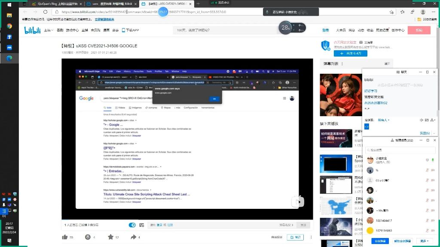Toggle microphone for member named %

pyautogui.click(x=428, y=170)
